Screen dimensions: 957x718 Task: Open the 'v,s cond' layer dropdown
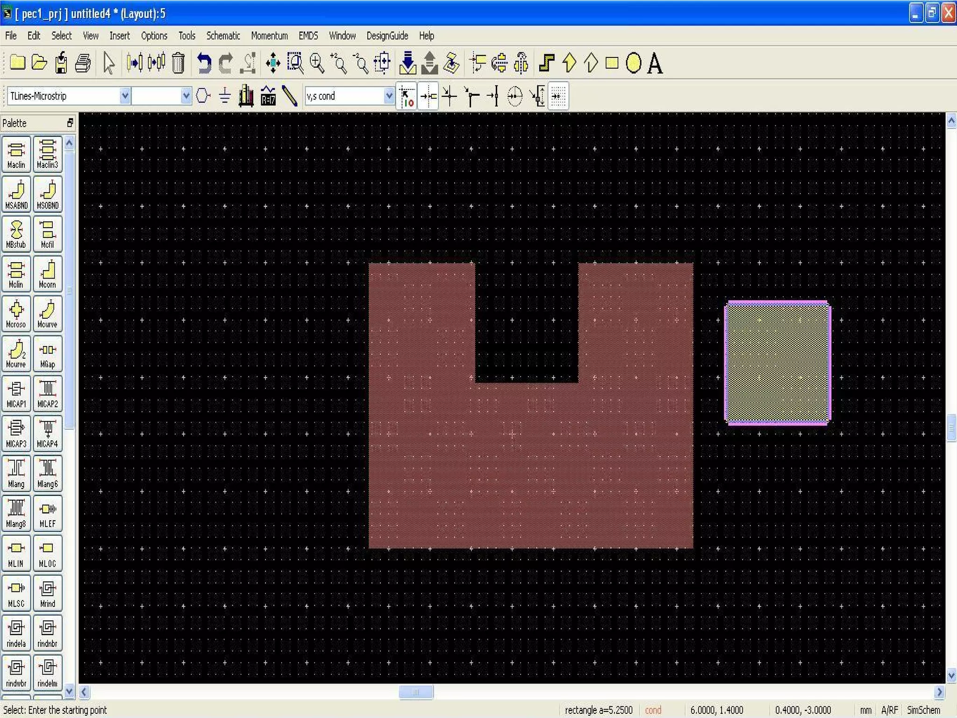click(x=389, y=96)
